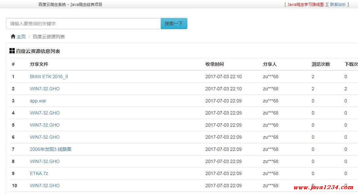Click the 2017-07-03 22:10 date in row 2
The height and width of the screenshot is (195, 358).
[x=224, y=89]
